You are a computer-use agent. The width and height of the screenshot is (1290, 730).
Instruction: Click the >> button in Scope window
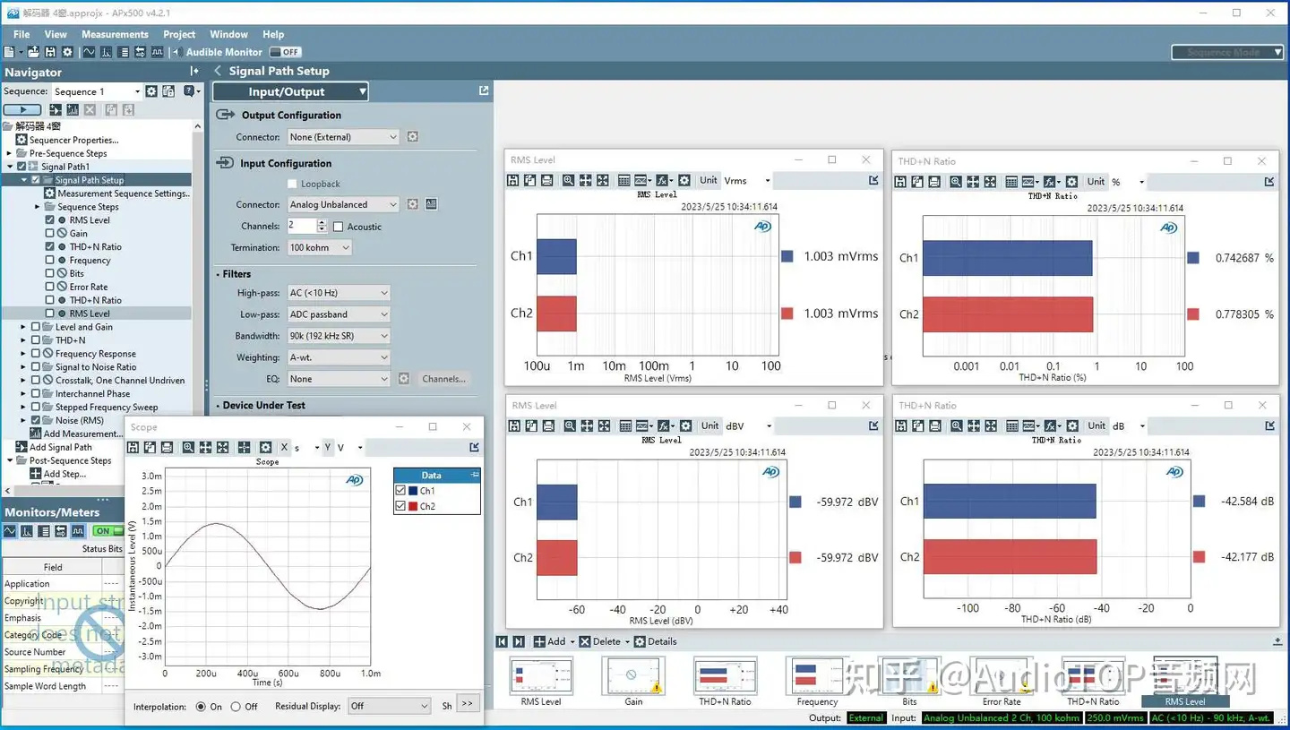(x=467, y=704)
